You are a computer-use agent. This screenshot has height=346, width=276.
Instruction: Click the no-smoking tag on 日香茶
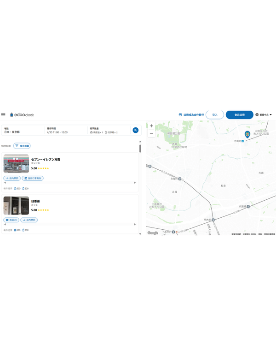pos(29,220)
